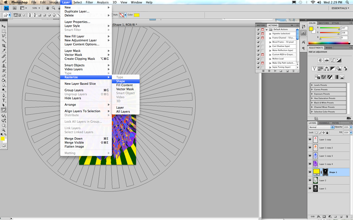Click Duplicate Layer... in the Layer menu
The width and height of the screenshot is (353, 220).
77,12
